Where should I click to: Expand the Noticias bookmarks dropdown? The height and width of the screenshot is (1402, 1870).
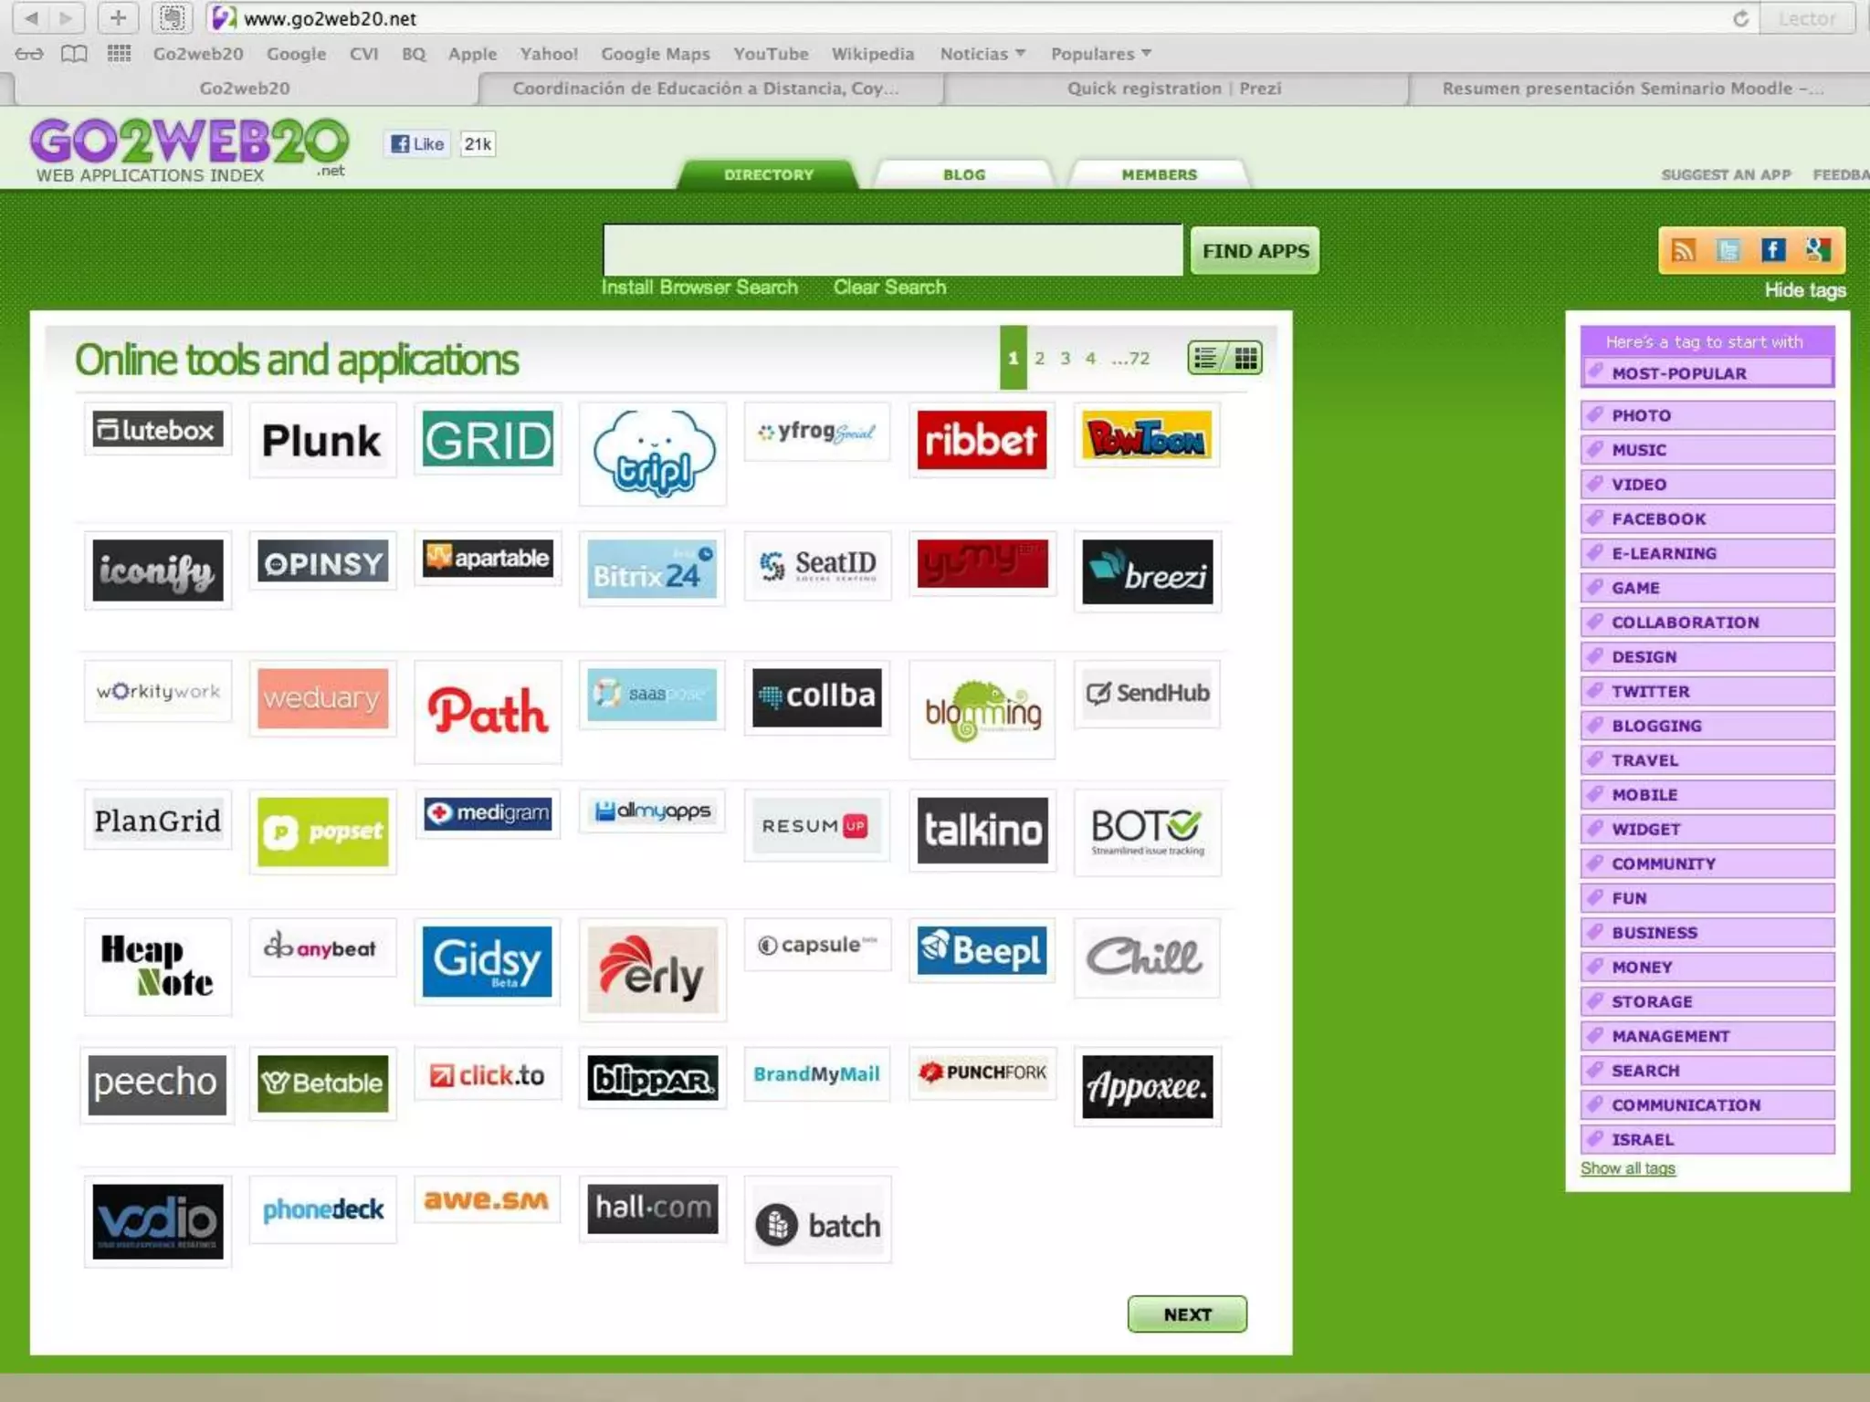[x=982, y=54]
